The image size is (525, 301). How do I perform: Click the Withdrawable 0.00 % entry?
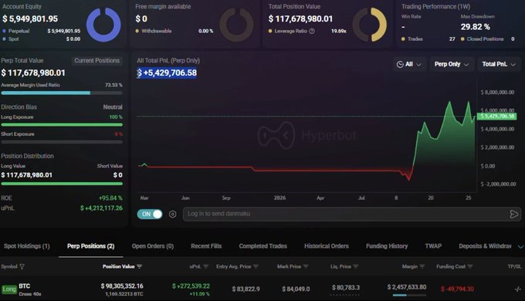coord(174,31)
